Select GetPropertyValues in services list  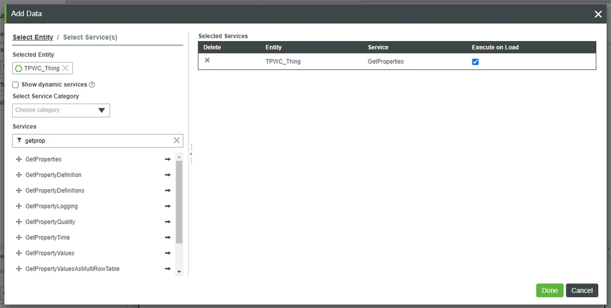point(50,253)
